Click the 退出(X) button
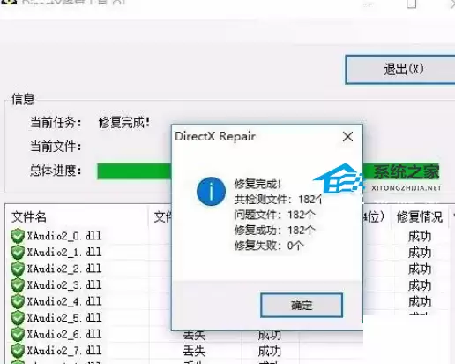The width and height of the screenshot is (455, 364). [401, 70]
